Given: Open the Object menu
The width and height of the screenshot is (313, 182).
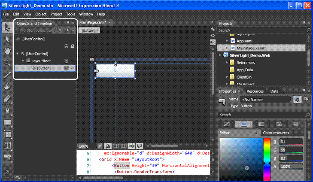Looking at the screenshot, I should [x=41, y=14].
